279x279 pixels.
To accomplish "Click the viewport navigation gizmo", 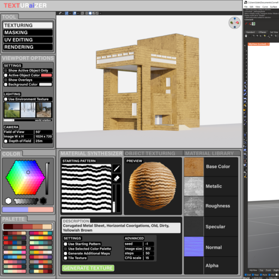I will pyautogui.click(x=234, y=23).
